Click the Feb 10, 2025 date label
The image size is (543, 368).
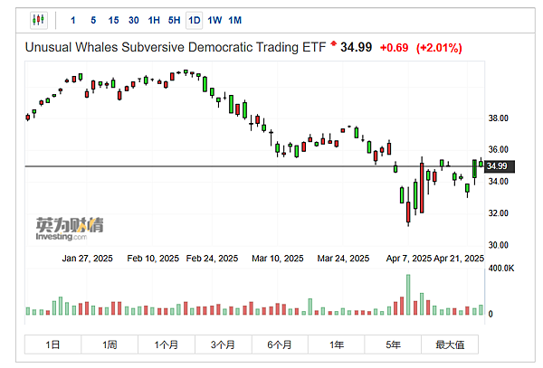pyautogui.click(x=153, y=259)
